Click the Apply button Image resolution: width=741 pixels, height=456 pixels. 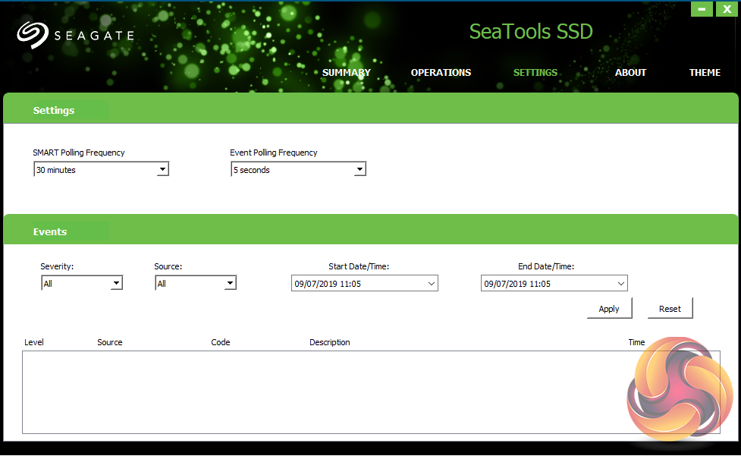click(609, 309)
